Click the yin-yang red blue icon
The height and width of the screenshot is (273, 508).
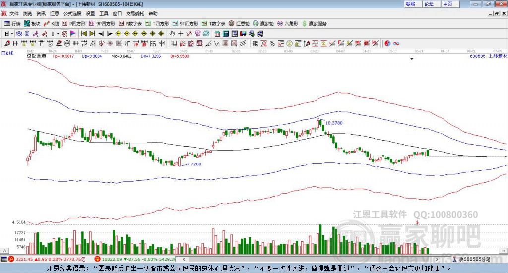click(387, 43)
